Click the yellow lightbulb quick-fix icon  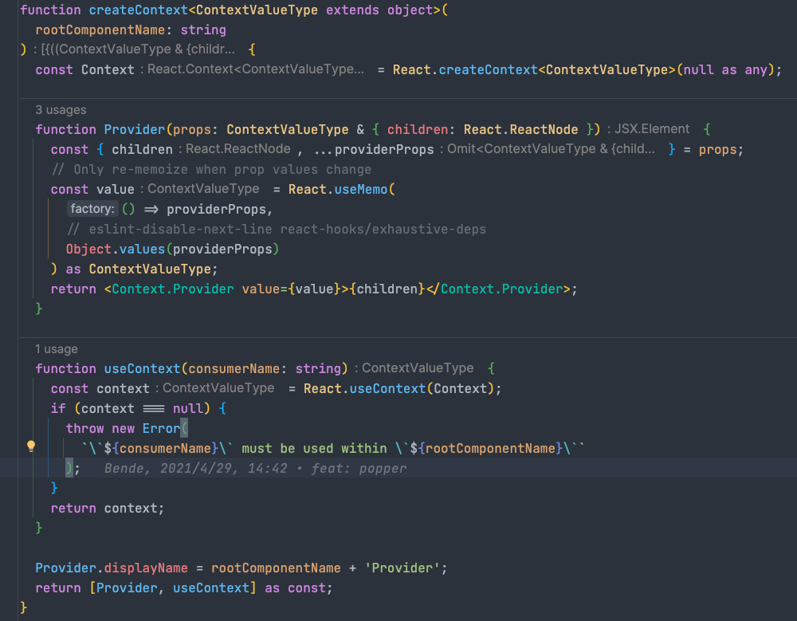(31, 446)
